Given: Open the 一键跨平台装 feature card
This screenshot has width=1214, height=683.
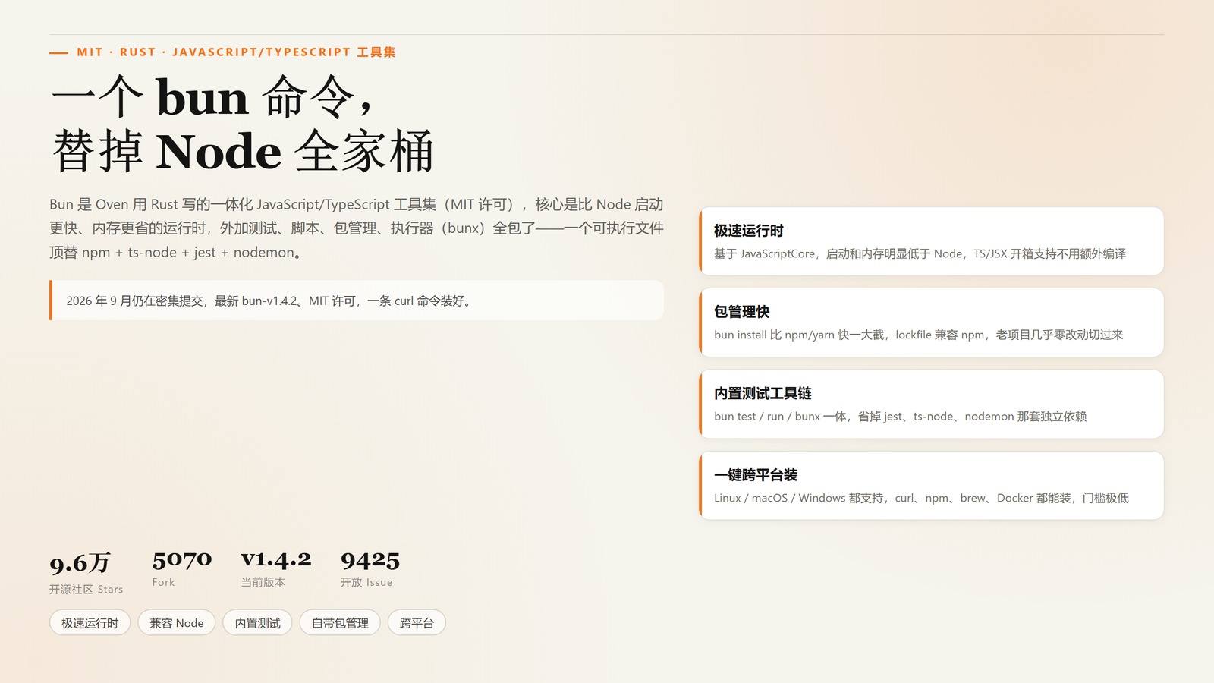Looking at the screenshot, I should 931,486.
